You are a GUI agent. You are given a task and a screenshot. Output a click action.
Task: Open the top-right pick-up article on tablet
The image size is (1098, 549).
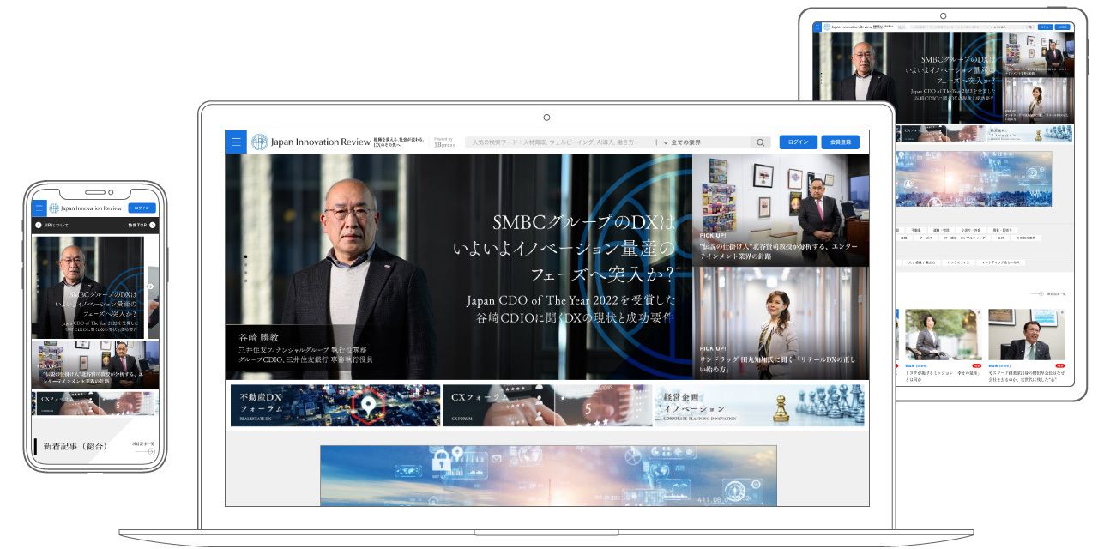pyautogui.click(x=1038, y=54)
